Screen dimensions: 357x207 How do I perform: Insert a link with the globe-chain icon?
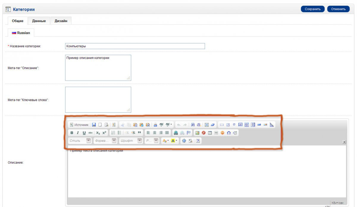click(x=176, y=133)
